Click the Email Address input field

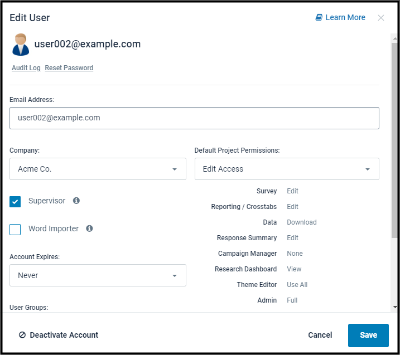tap(194, 118)
